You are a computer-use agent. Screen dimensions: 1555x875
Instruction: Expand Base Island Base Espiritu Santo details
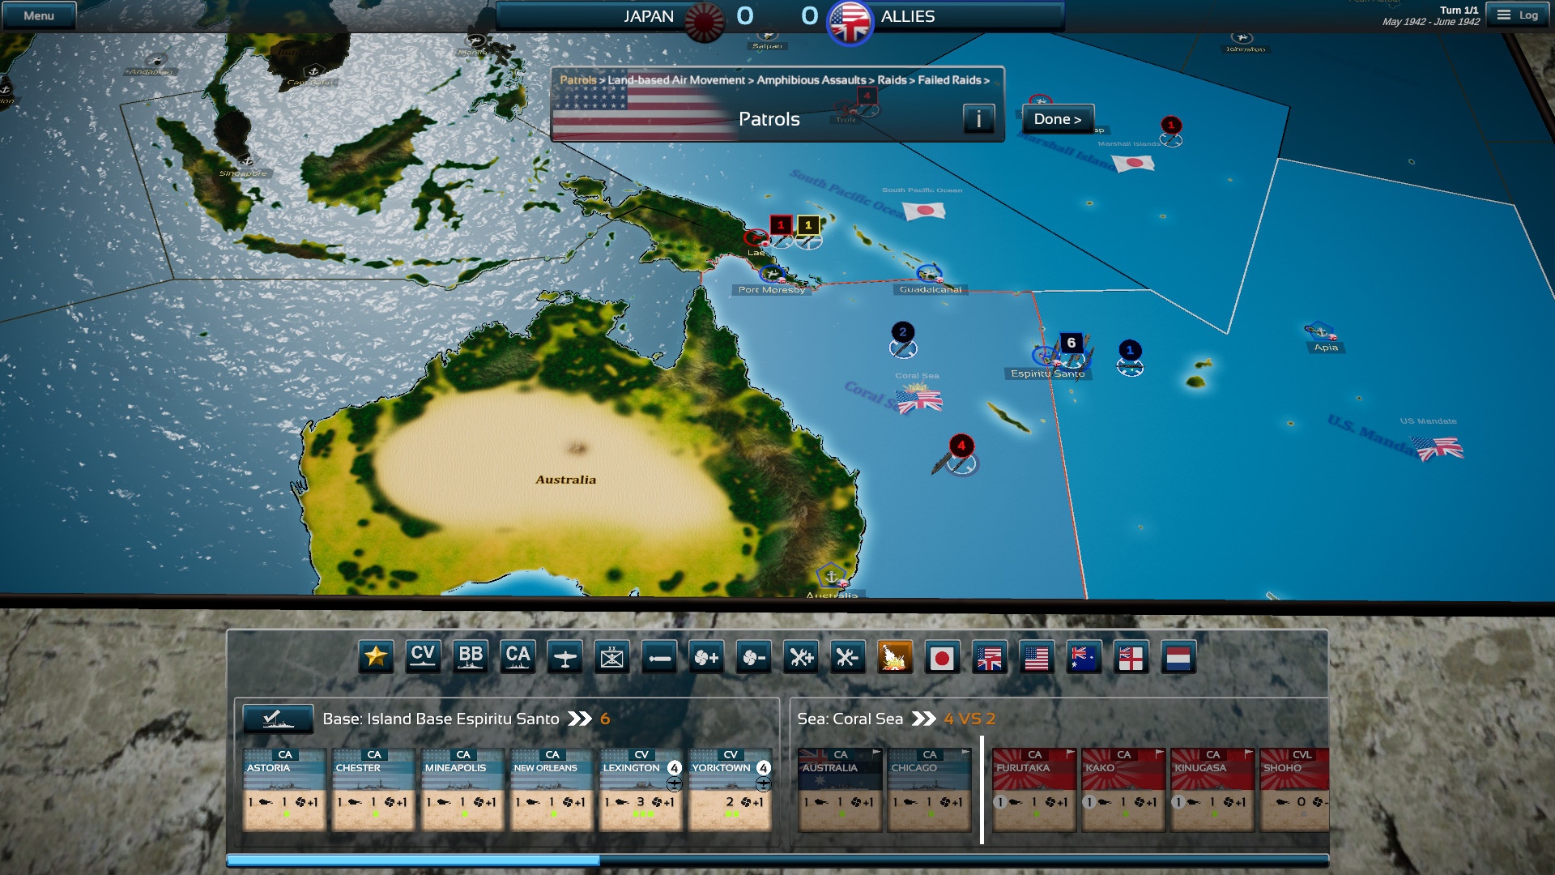pos(580,719)
